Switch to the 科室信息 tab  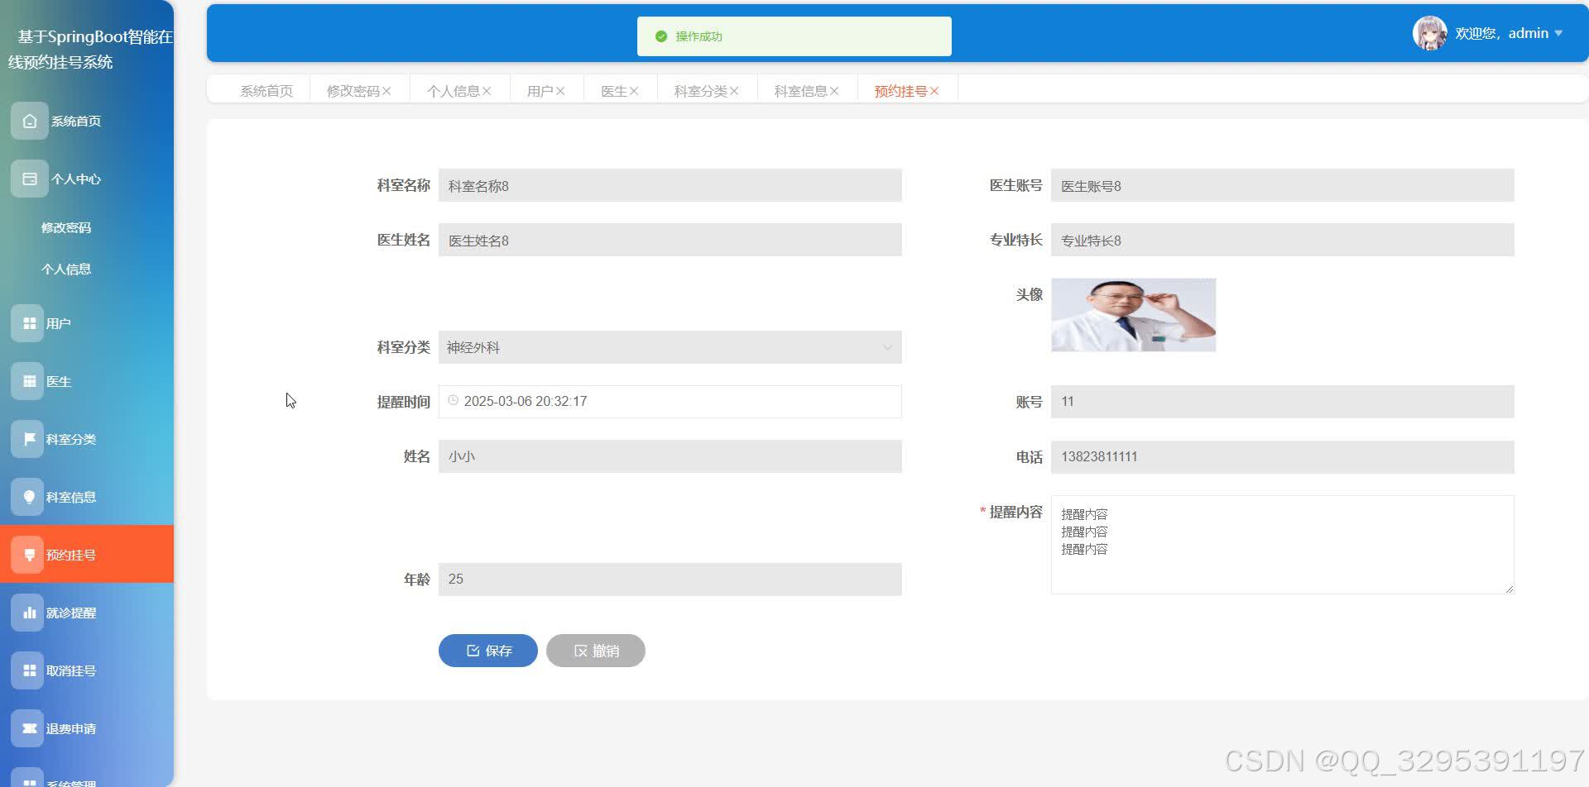[x=800, y=91]
